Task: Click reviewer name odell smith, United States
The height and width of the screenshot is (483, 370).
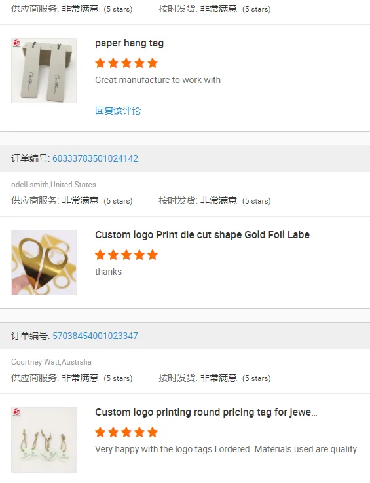Action: (x=54, y=185)
